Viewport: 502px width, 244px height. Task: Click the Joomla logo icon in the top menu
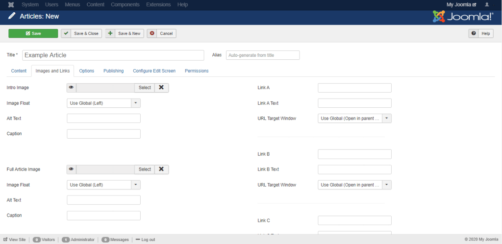pyautogui.click(x=11, y=4)
